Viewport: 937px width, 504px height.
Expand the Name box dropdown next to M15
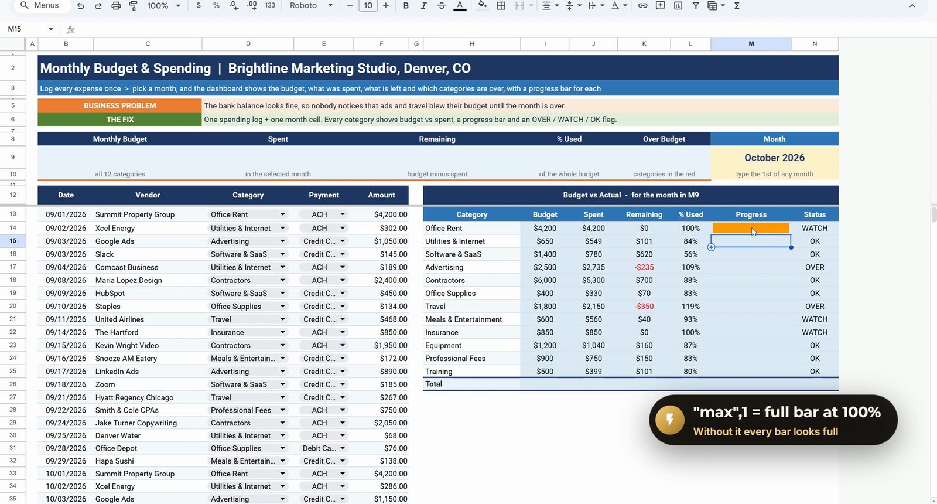[51, 29]
